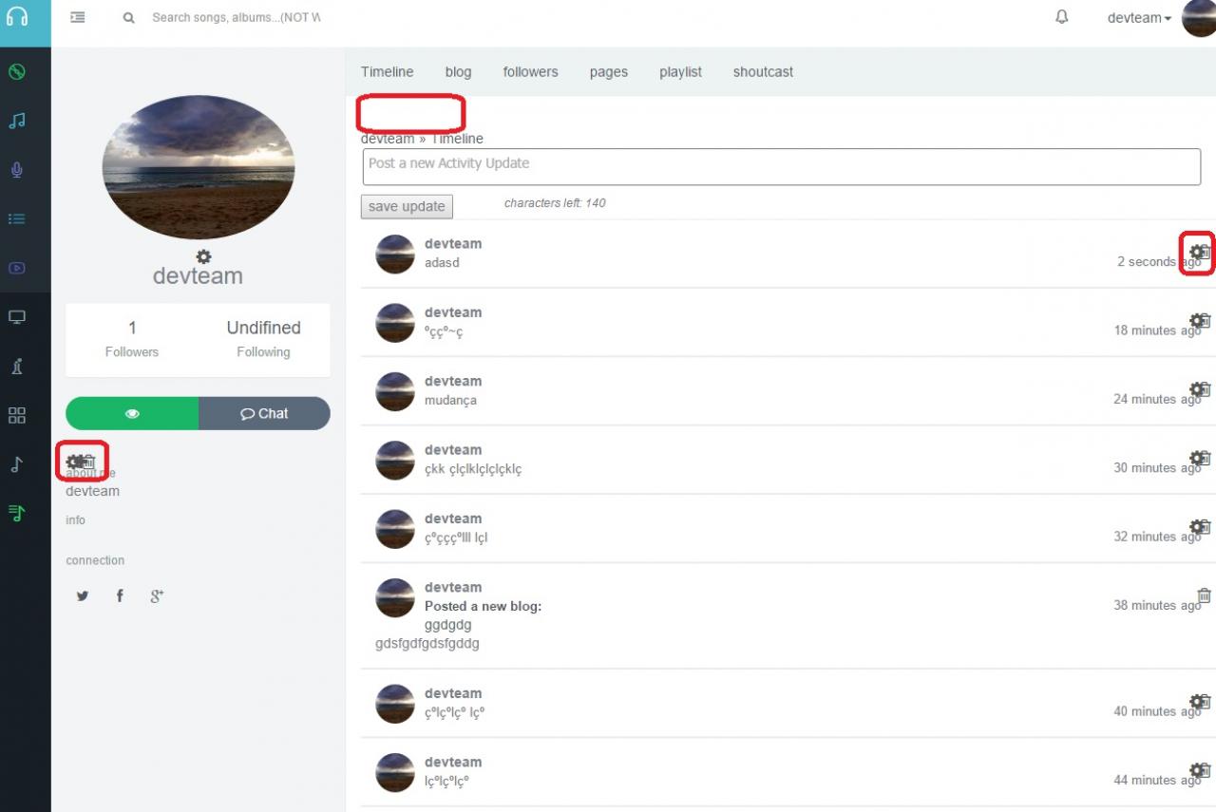The width and height of the screenshot is (1216, 812).
Task: Select the four-squares grid sidebar icon
Action: (16, 415)
